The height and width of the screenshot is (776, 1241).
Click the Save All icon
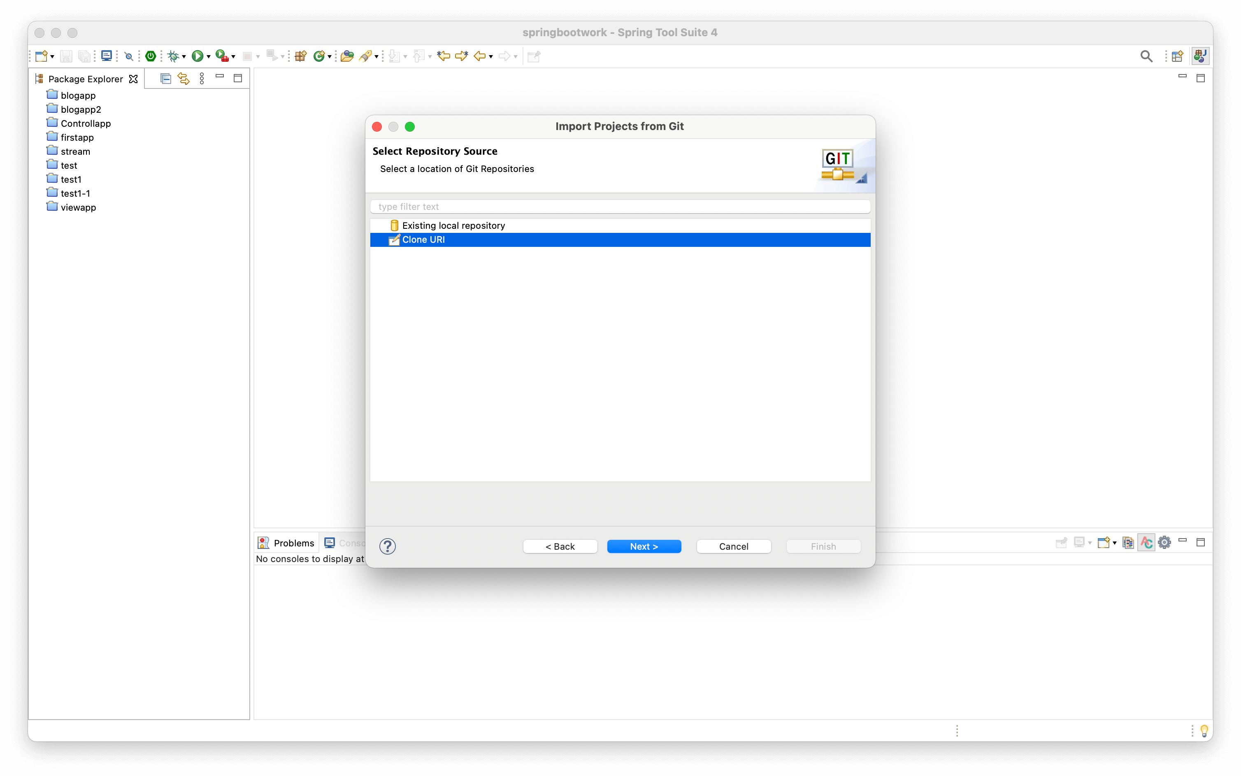click(85, 56)
